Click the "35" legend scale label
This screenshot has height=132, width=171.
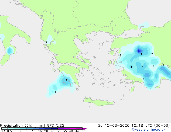point(65,131)
